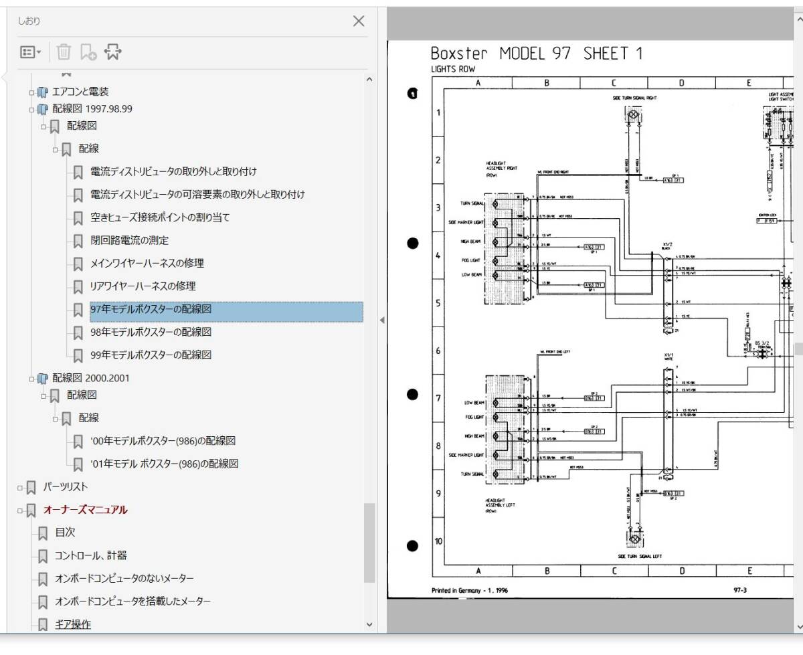Click the bookmark icon beside 目次
The height and width of the screenshot is (655, 803).
(x=43, y=533)
